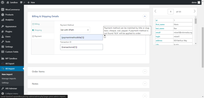This screenshot has height=98, width=204.
Task: Open the Payment Method dropdown
Action: point(75,30)
